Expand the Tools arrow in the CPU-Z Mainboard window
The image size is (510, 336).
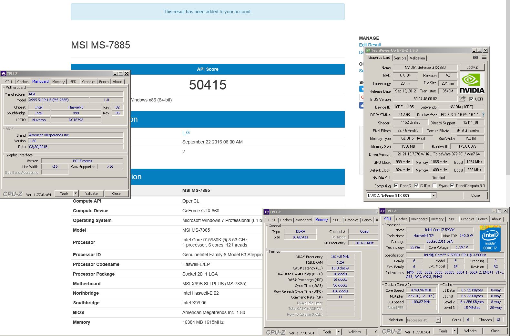76,194
